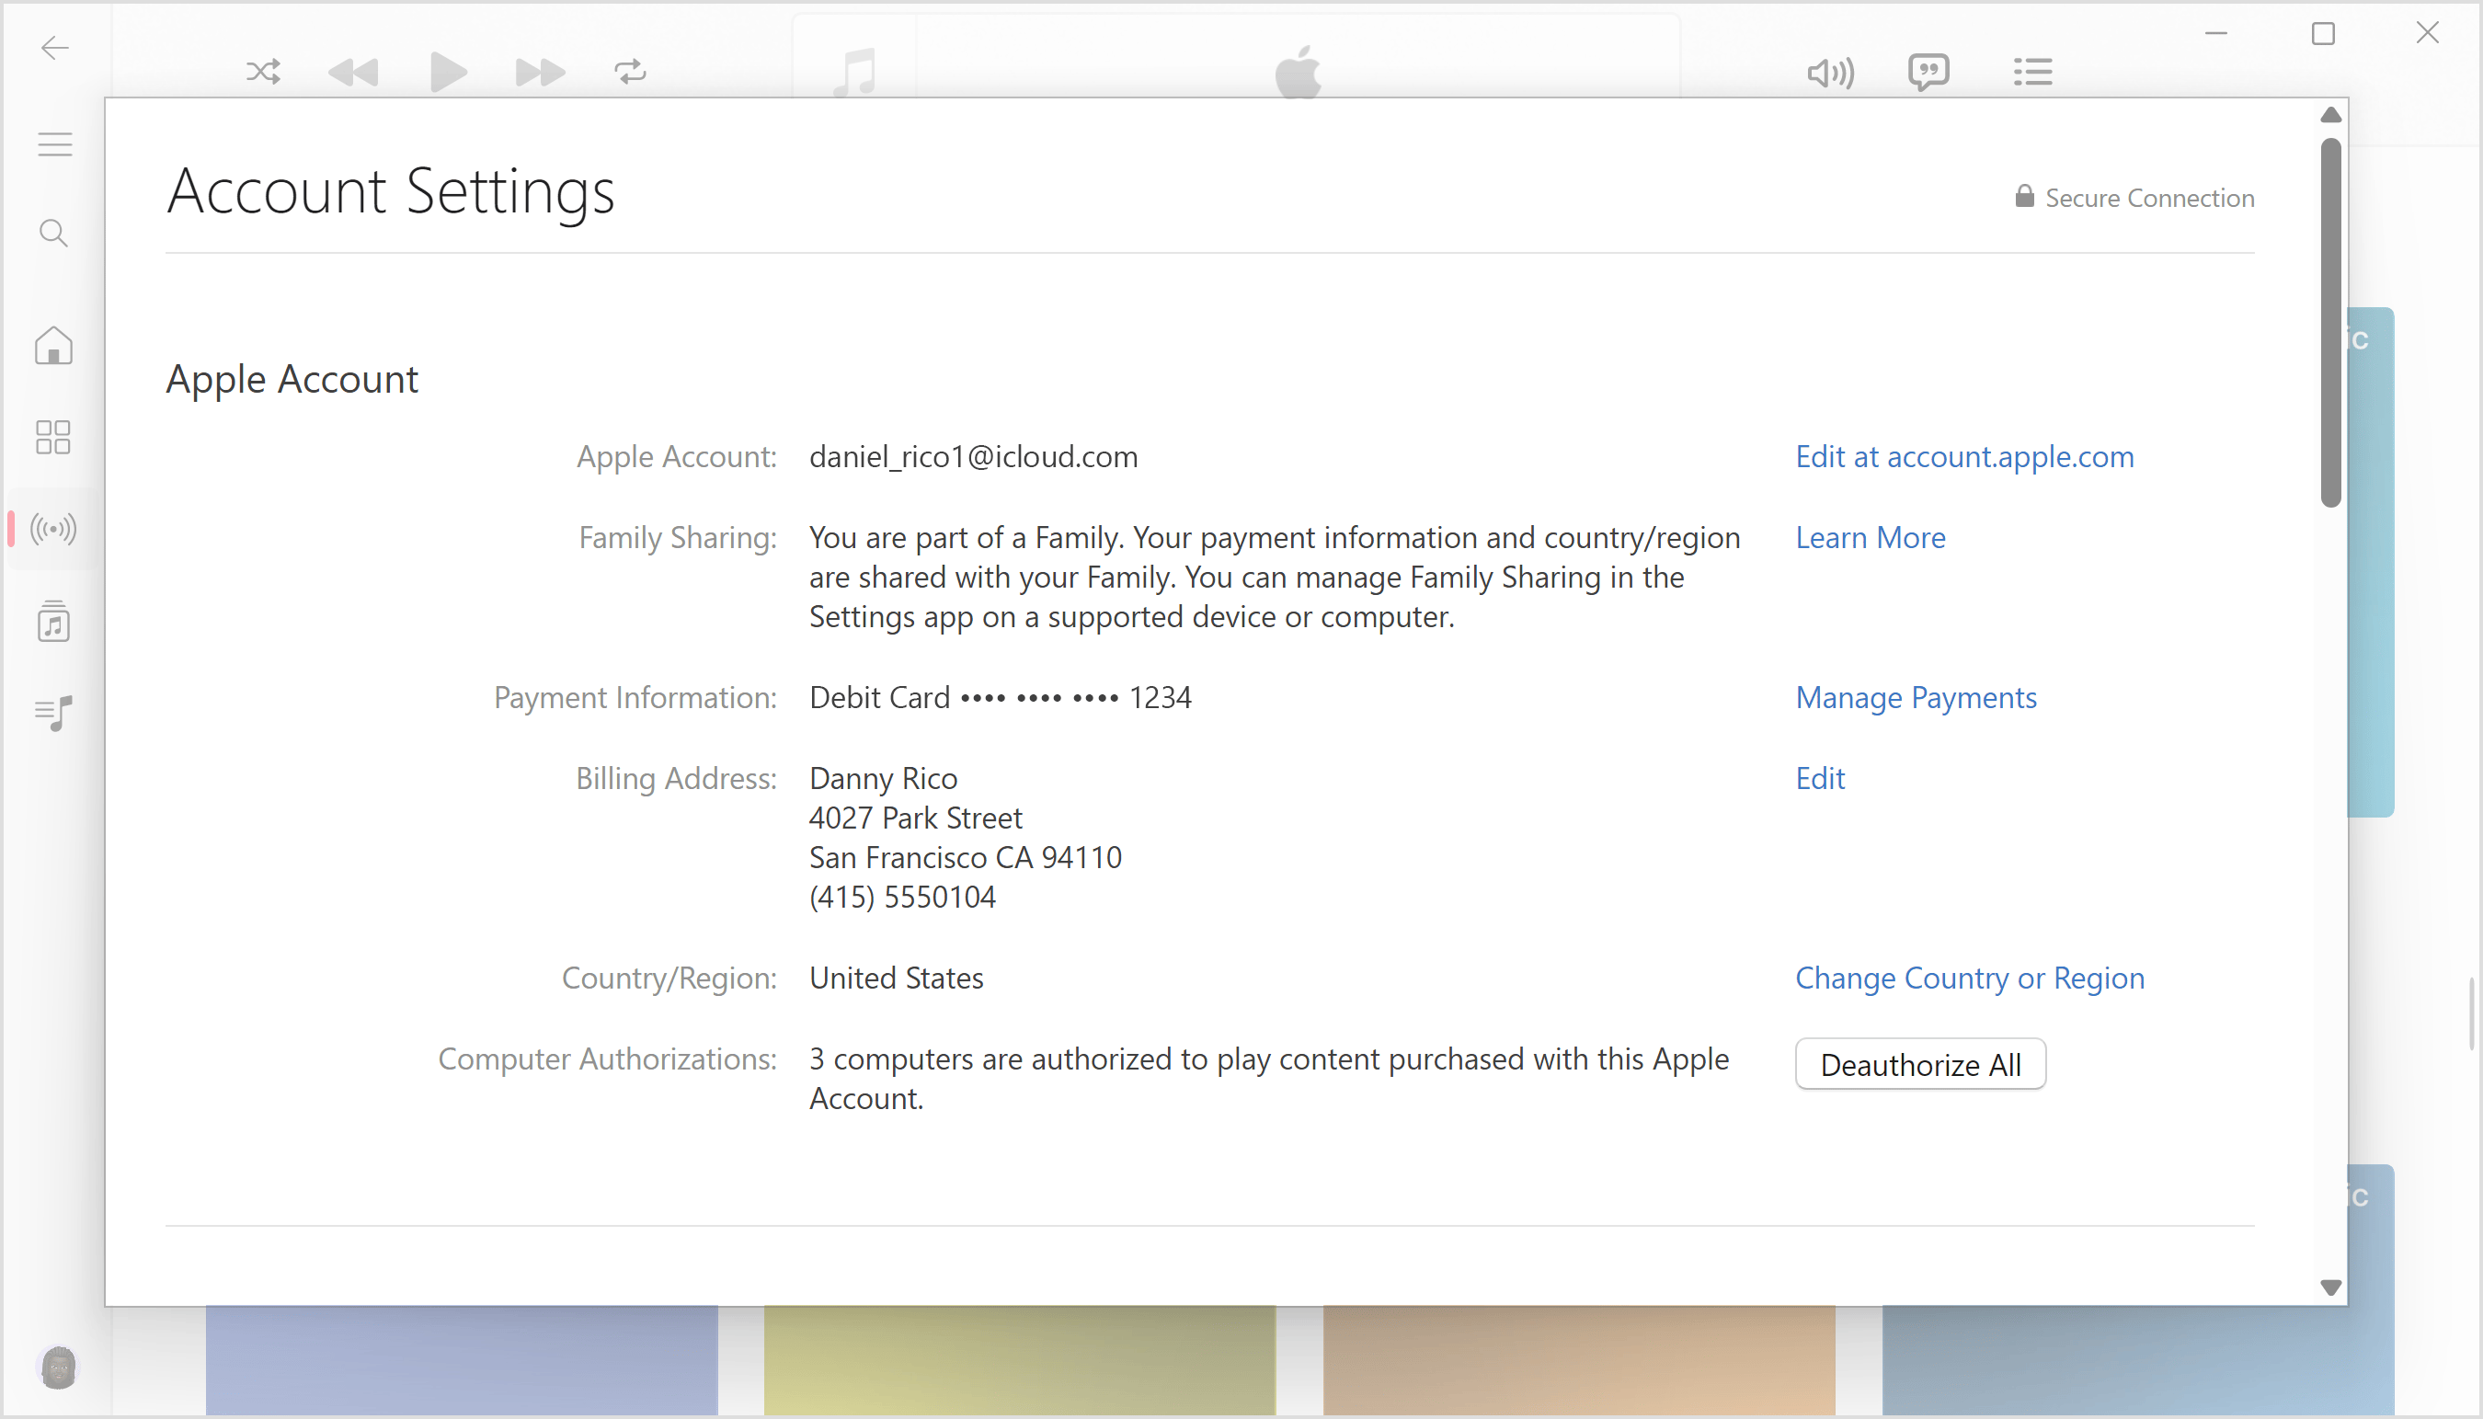The image size is (2483, 1419).
Task: Click Edit at account.apple.com link
Action: [1964, 455]
